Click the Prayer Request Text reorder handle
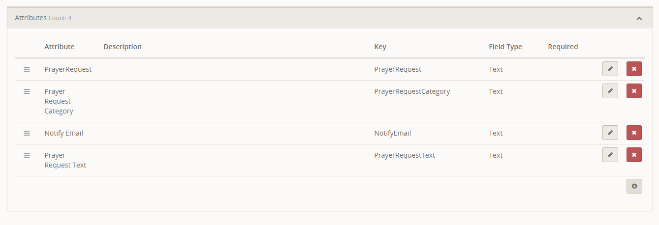Viewport: 659px width, 225px height. point(27,155)
